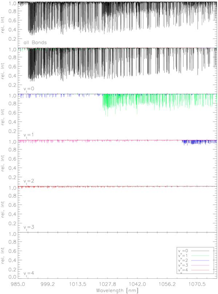Viewport: 218px width, 294px height.
Task: Click 'rel. Int' label of bottom panel
Action: point(3,255)
